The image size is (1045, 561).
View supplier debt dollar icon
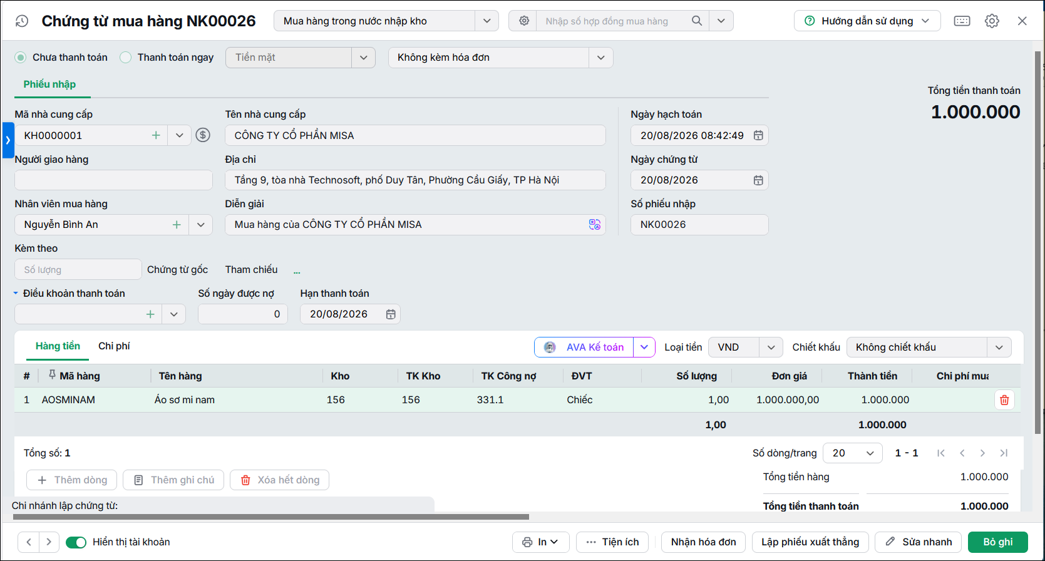(x=203, y=135)
